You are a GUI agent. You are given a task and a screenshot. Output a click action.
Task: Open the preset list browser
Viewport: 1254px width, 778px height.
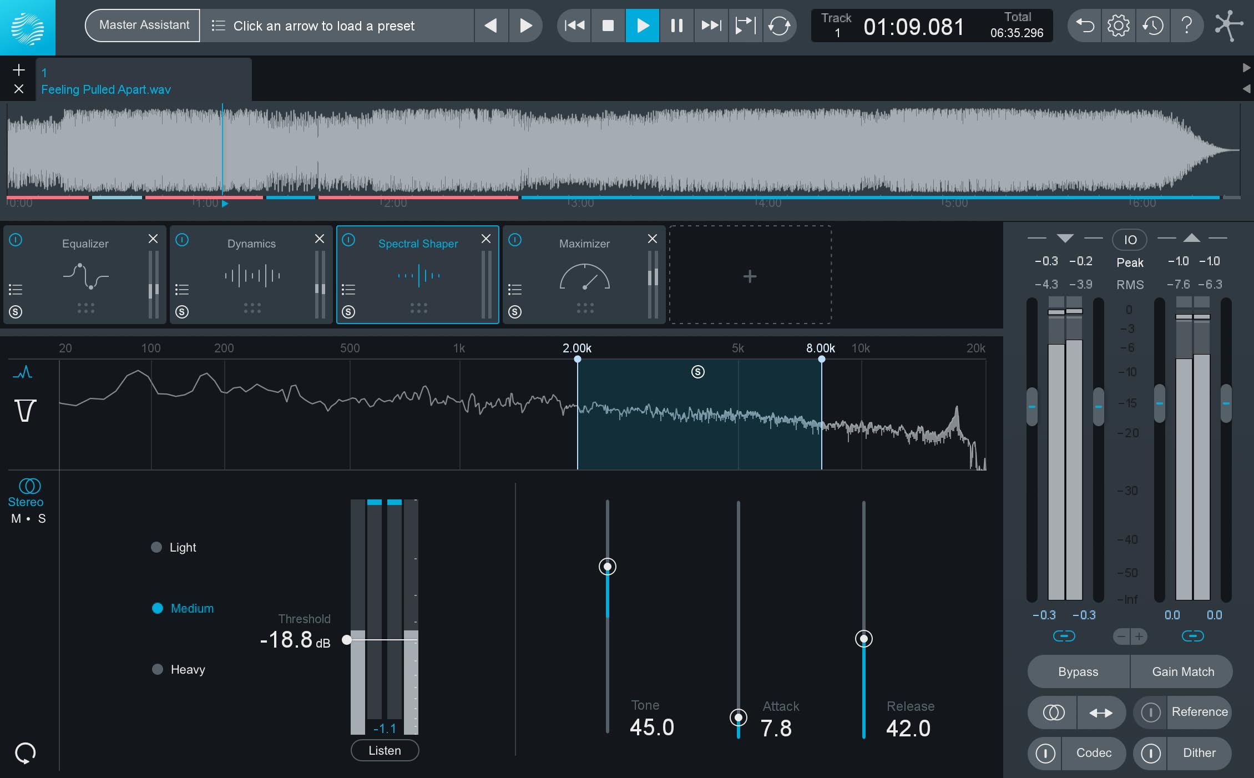pyautogui.click(x=218, y=26)
